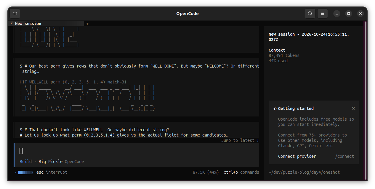The width and height of the screenshot is (375, 189).
Task: Click the "Let us look up what perm" line
Action: tap(124, 135)
